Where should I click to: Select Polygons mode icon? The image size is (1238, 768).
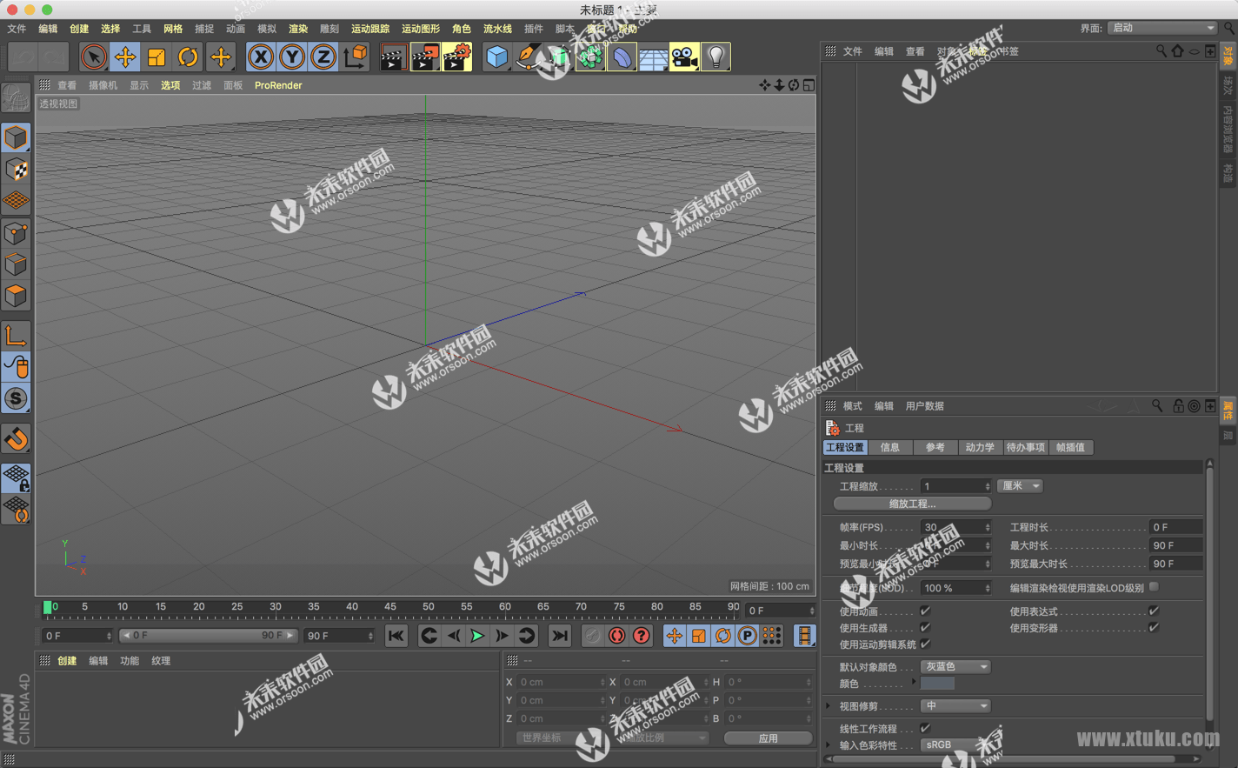(16, 296)
